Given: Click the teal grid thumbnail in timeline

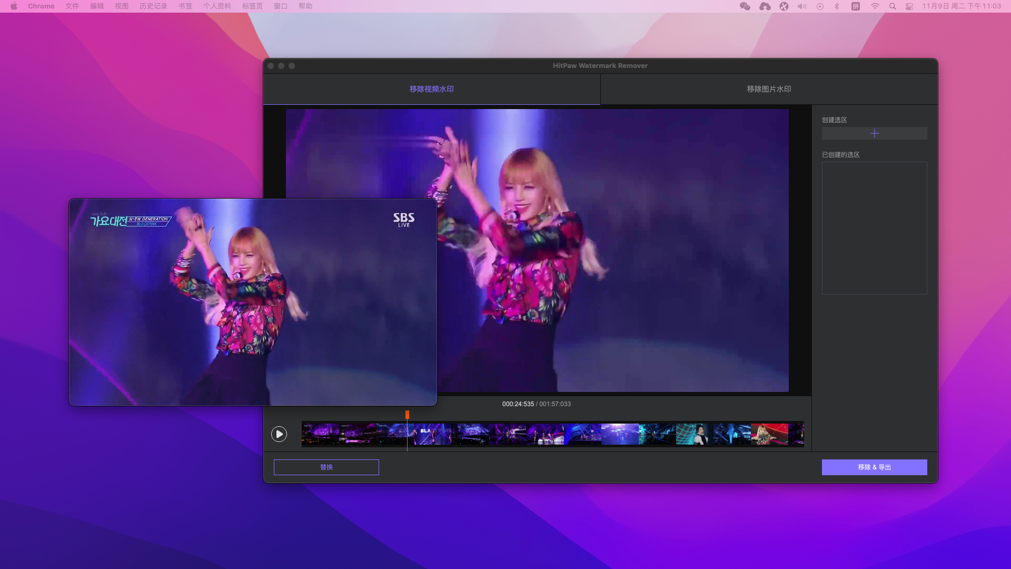Looking at the screenshot, I should point(694,434).
